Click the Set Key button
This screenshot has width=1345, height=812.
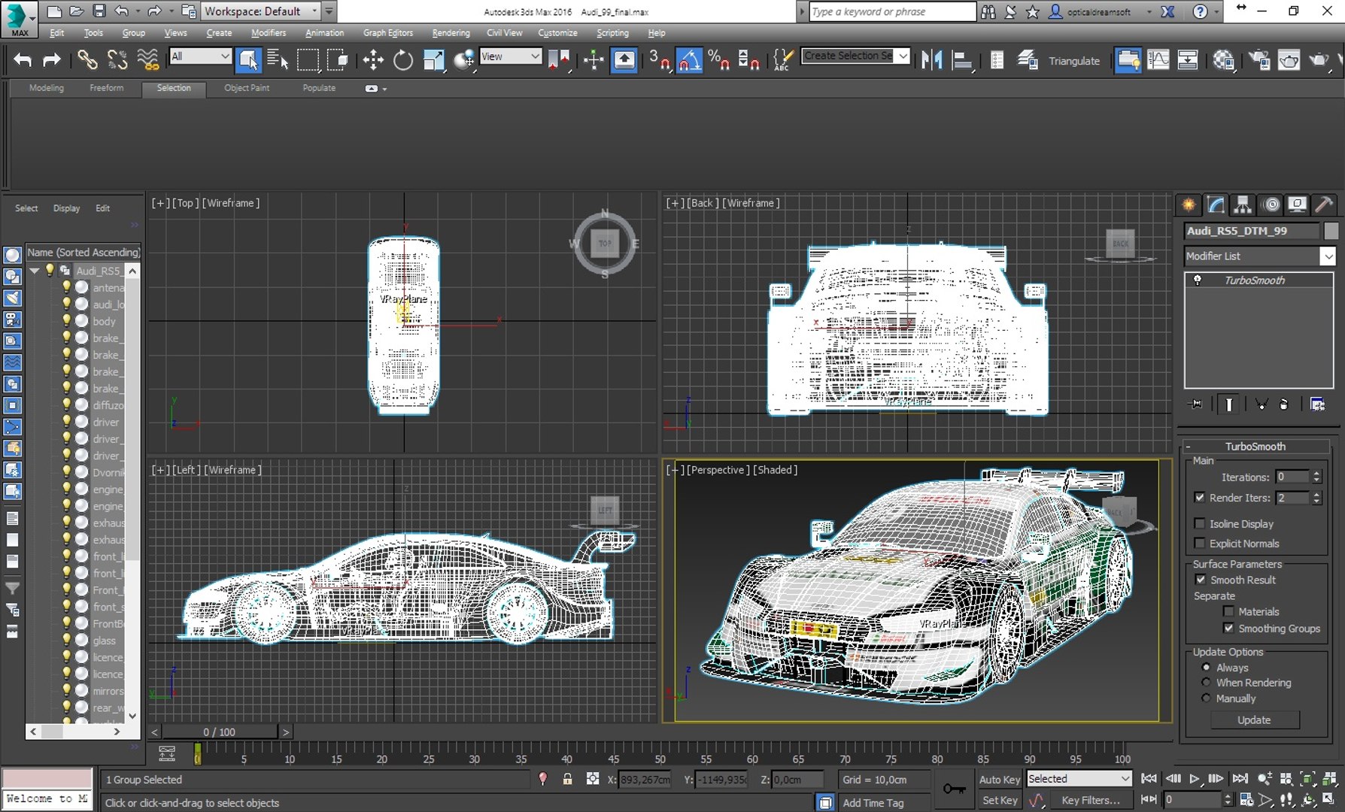(1000, 800)
